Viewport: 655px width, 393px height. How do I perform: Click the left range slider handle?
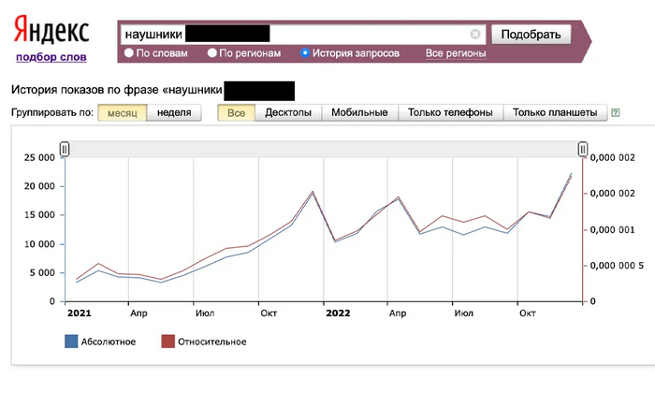pyautogui.click(x=65, y=149)
